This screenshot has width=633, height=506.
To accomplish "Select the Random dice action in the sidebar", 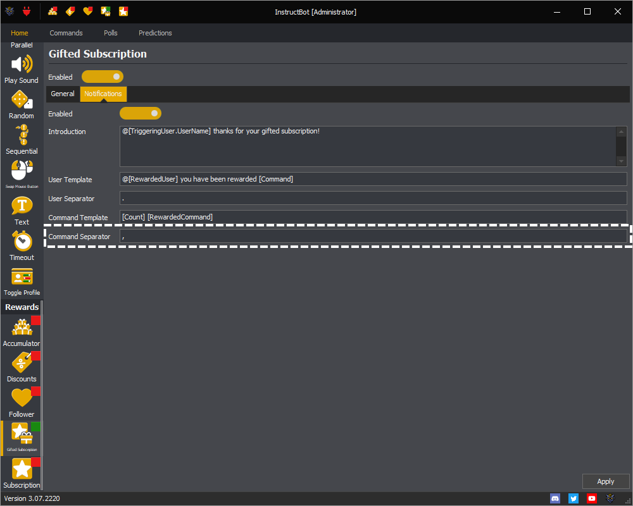I will pyautogui.click(x=22, y=105).
